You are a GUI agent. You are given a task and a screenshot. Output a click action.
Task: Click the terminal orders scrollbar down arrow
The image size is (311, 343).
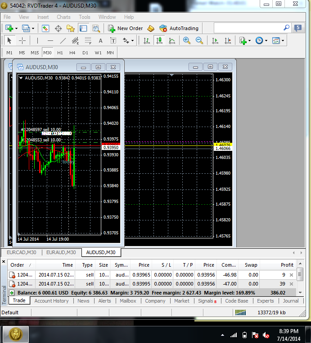point(300,293)
